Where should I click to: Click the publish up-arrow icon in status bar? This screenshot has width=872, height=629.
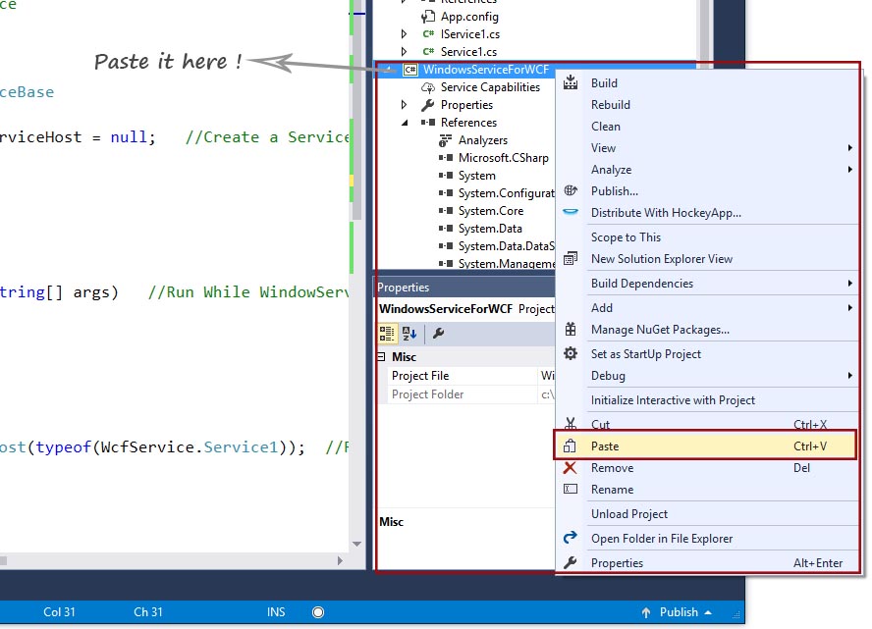click(646, 612)
